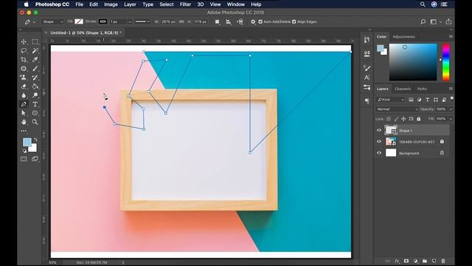The image size is (472, 266).
Task: Add a layer style fx
Action: pyautogui.click(x=397, y=261)
